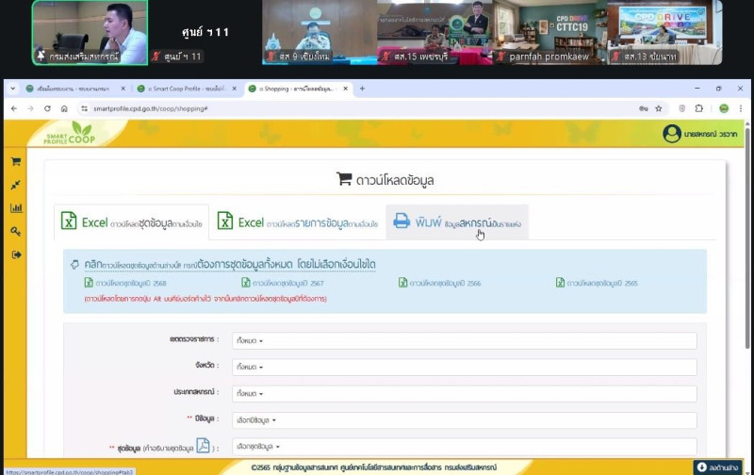
Task: Expand the เขตตรวจราชการ dropdown
Action: pyautogui.click(x=461, y=340)
